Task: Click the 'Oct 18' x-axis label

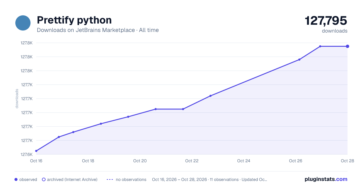Action: [x=88, y=161]
